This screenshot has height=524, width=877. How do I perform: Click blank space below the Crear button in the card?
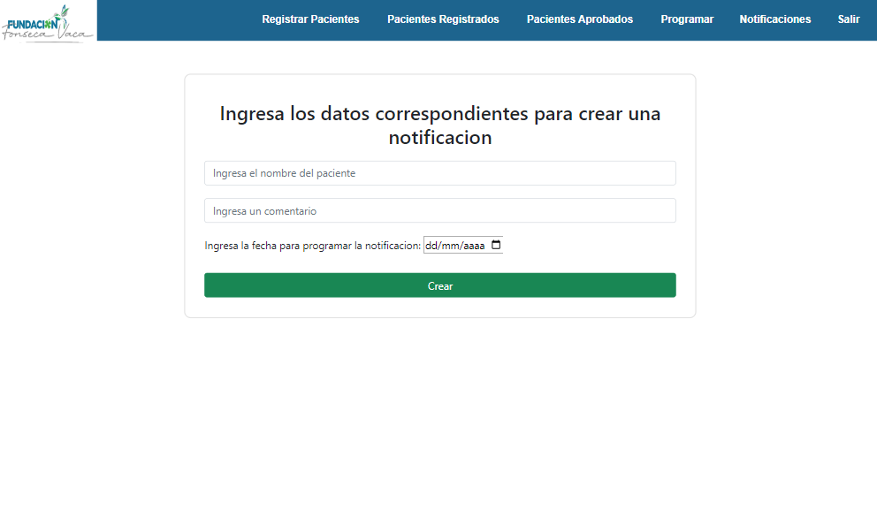coord(439,308)
